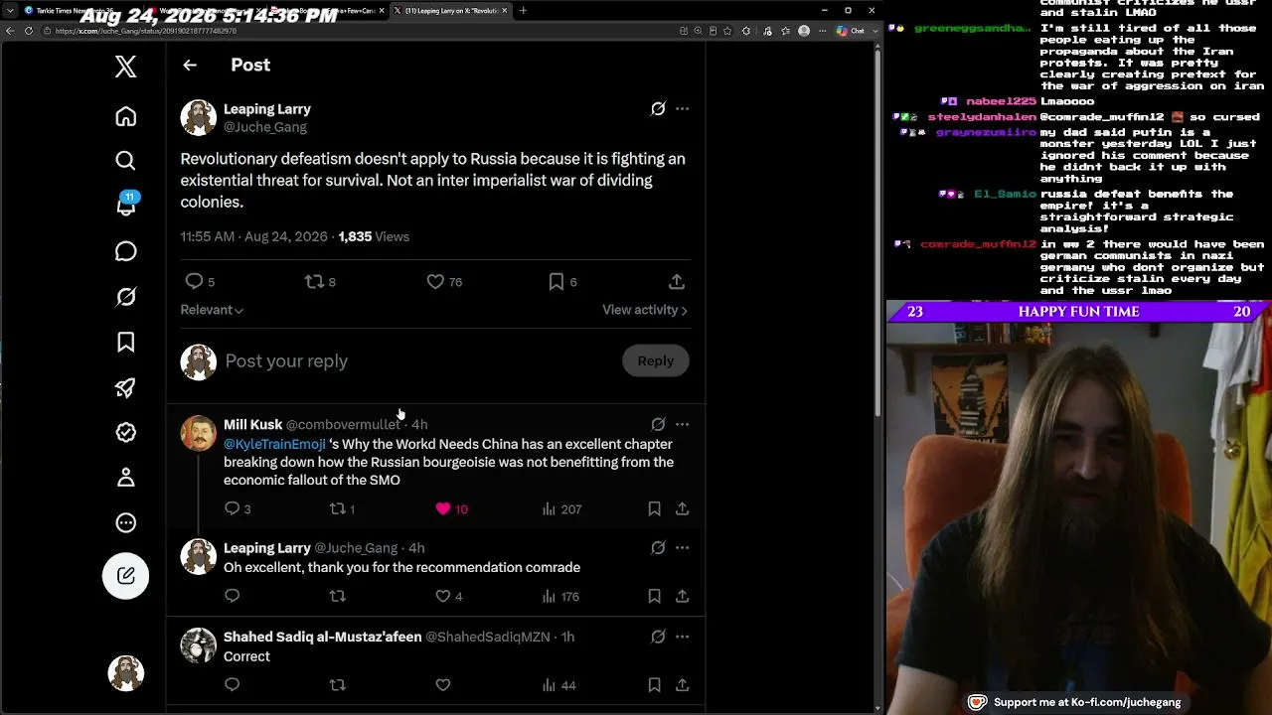
Task: View analytics showing 207 views
Action: tap(561, 509)
